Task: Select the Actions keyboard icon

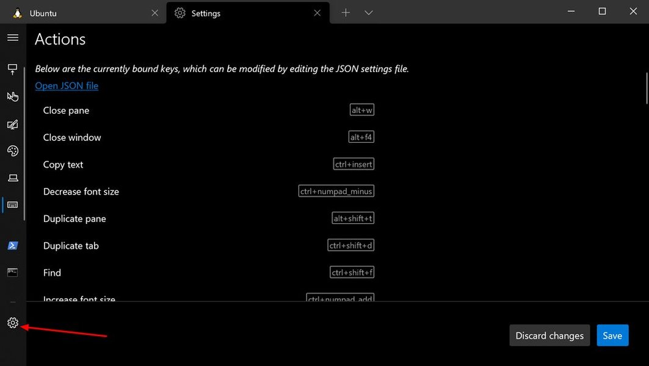Action: (13, 204)
